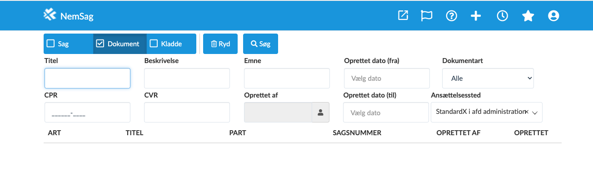Open history via clock icon

502,16
